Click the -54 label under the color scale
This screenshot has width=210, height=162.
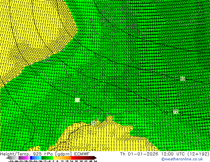11,161
